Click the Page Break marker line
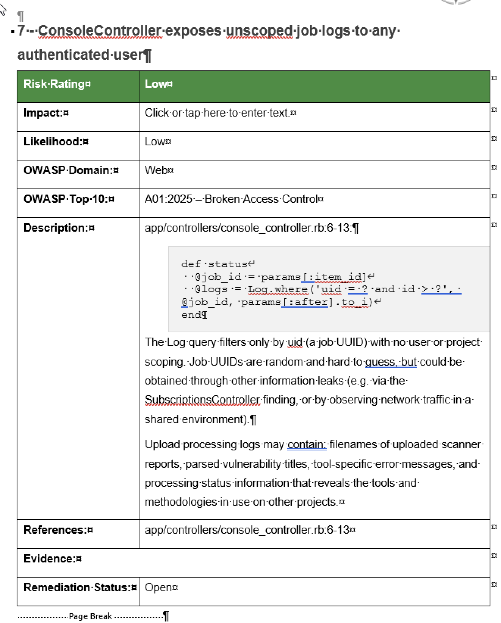Viewport: 501px width, 623px height. [90, 616]
